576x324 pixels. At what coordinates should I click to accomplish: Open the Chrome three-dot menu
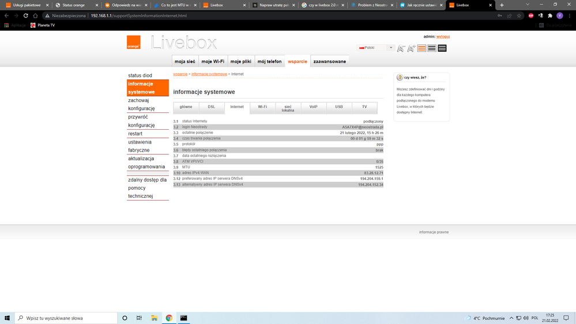pyautogui.click(x=569, y=16)
